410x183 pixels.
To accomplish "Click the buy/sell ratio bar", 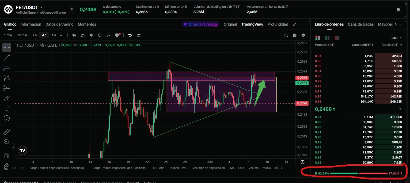I will pos(359,173).
